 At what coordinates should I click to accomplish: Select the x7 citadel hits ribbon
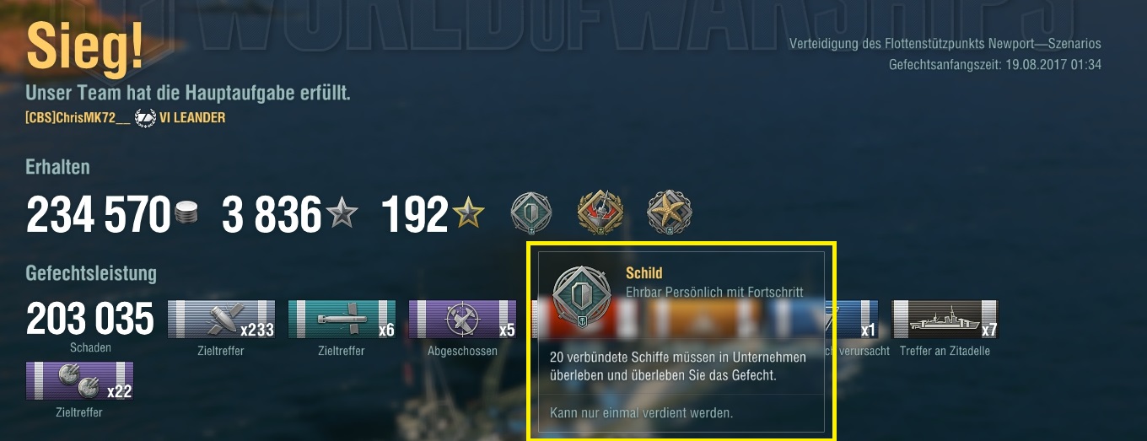pyautogui.click(x=945, y=320)
